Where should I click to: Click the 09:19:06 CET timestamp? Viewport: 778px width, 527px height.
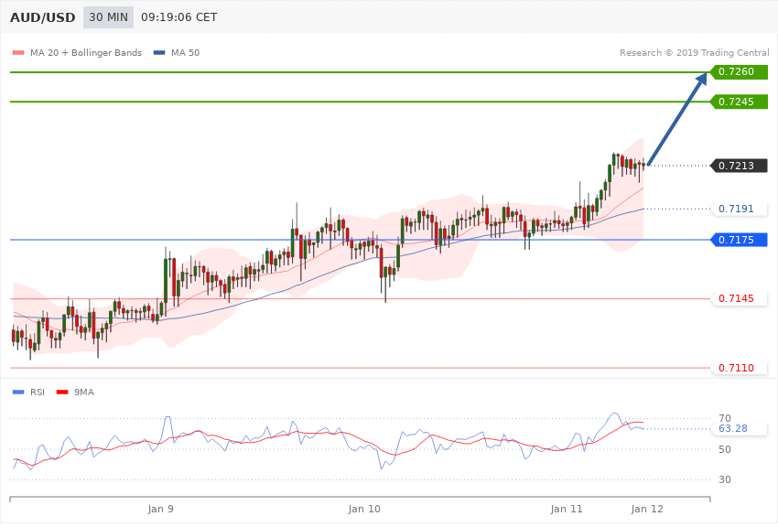[179, 17]
